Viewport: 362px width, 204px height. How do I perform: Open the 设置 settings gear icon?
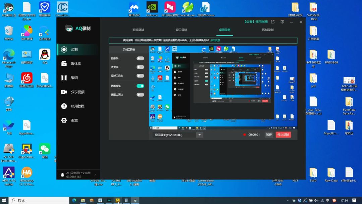pyautogui.click(x=64, y=120)
